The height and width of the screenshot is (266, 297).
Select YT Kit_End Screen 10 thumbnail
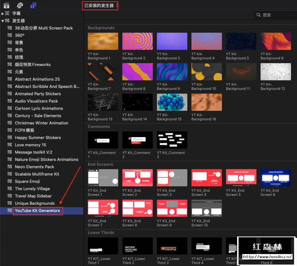(207, 208)
